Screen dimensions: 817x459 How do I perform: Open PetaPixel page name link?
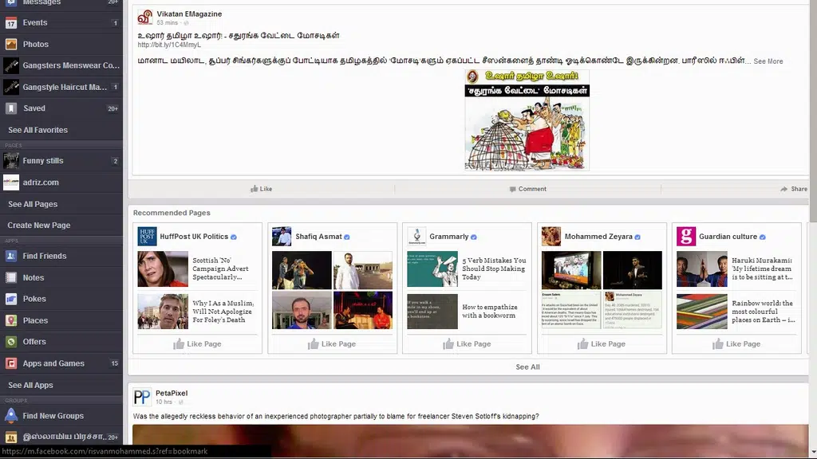(x=172, y=393)
